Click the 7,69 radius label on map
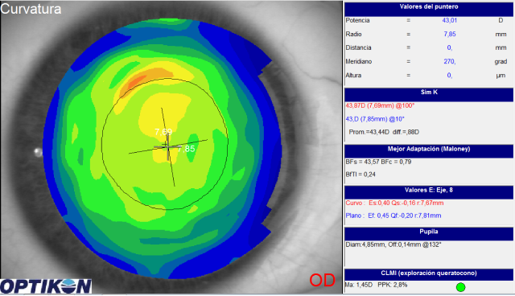Image resolution: width=515 pixels, height=296 pixels. pos(163,132)
